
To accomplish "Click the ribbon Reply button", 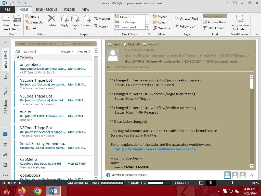I will tap(64, 21).
